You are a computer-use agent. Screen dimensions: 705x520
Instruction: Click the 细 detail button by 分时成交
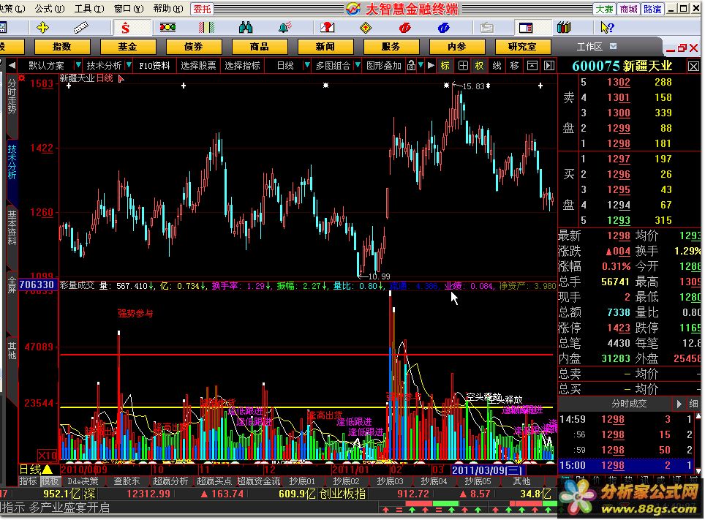coord(694,404)
